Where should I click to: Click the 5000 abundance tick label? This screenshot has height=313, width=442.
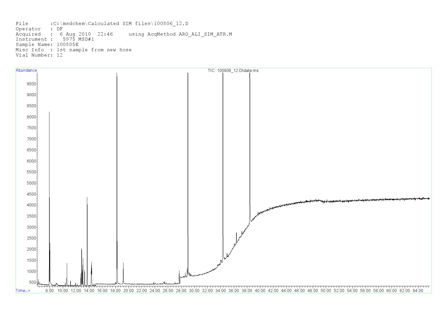[x=31, y=183]
